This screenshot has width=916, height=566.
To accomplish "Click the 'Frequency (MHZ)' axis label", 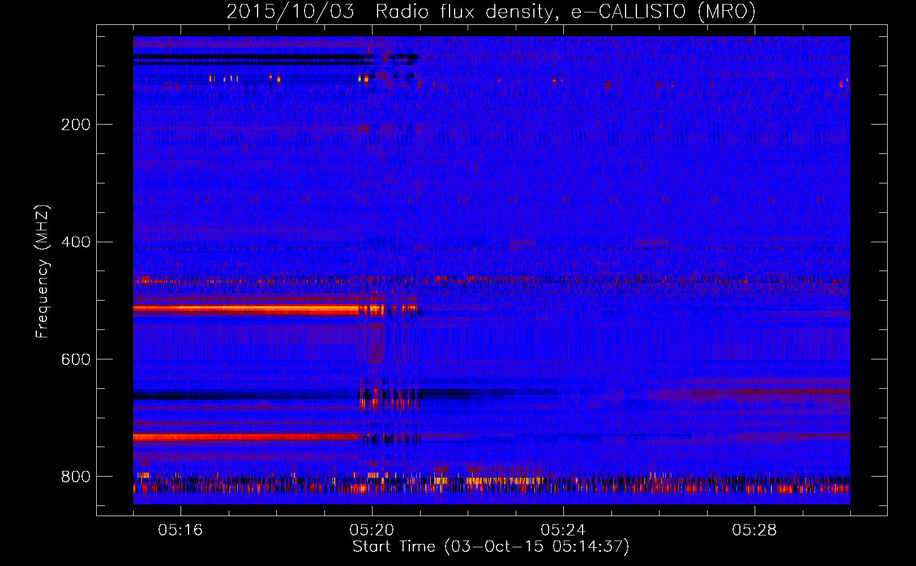I will coord(42,272).
